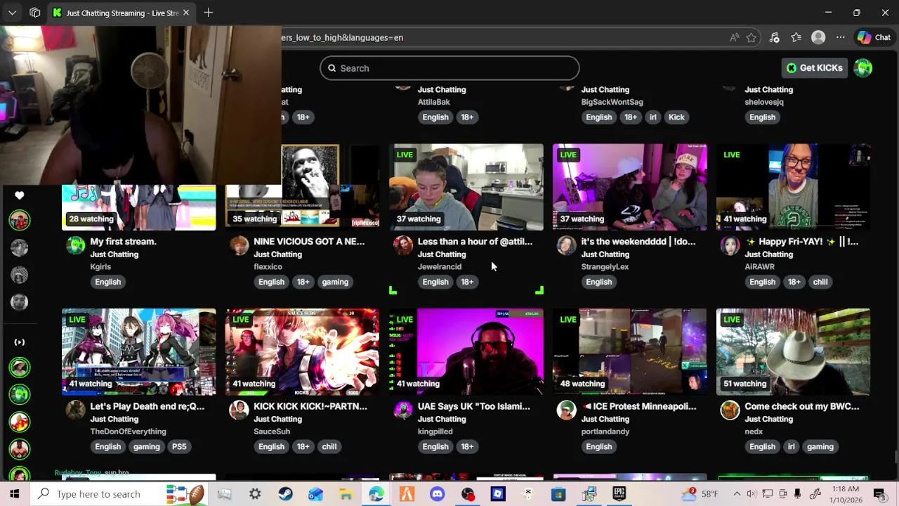
Task: Focus the Kick Search field
Action: tap(449, 68)
